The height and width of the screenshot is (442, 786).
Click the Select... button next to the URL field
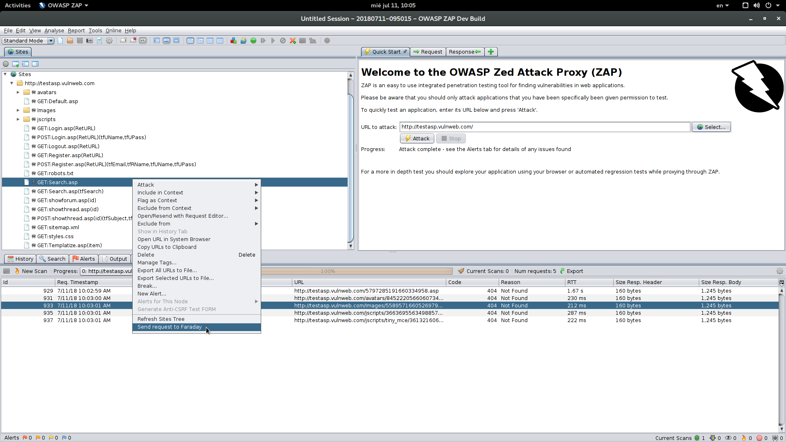711,127
